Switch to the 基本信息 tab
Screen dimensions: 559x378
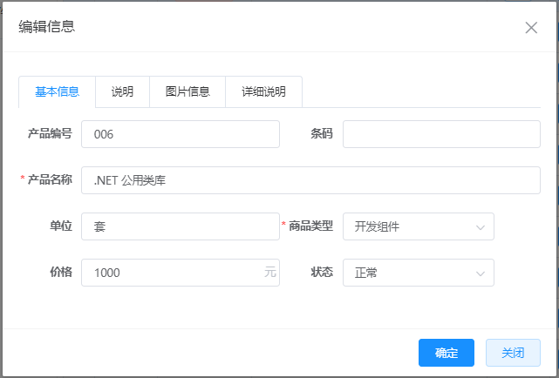[57, 91]
